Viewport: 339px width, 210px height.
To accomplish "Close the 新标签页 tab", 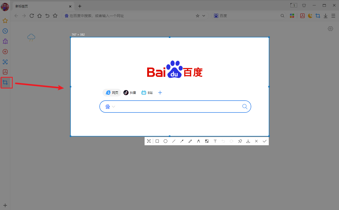I will 70,6.
